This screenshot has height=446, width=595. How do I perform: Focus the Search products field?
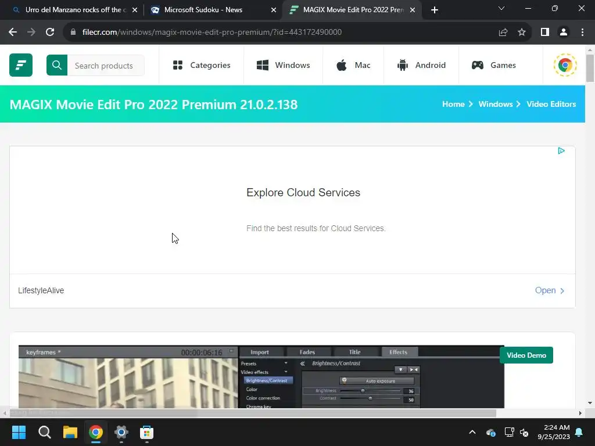(106, 65)
